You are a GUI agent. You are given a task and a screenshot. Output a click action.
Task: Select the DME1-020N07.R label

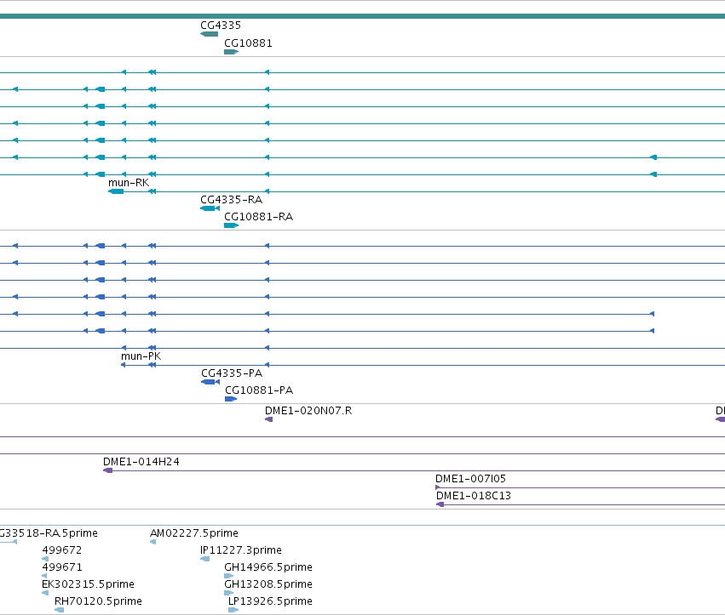click(308, 411)
